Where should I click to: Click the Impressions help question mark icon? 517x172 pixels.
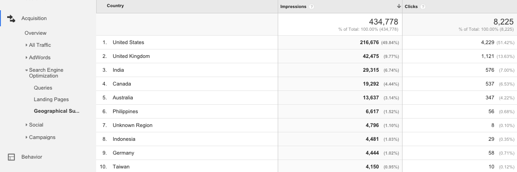pyautogui.click(x=312, y=7)
